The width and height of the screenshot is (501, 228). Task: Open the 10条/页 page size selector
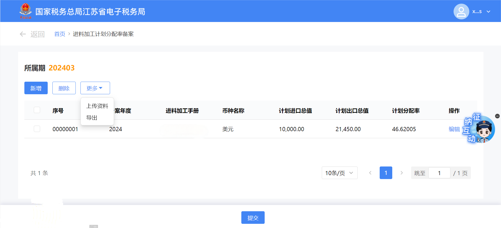pos(339,173)
